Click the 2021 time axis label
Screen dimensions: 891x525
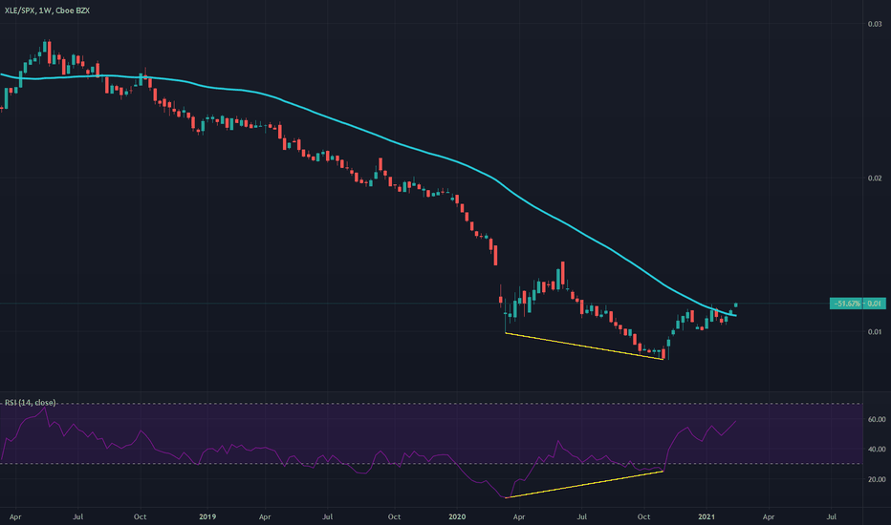[x=706, y=516]
